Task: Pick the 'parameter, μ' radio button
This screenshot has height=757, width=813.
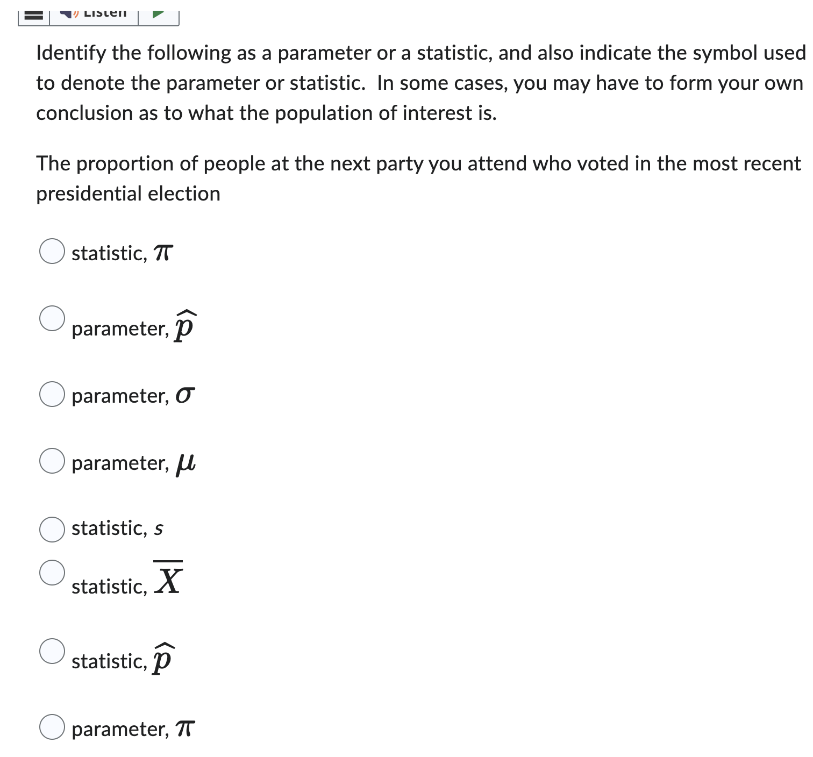Action: coord(52,461)
